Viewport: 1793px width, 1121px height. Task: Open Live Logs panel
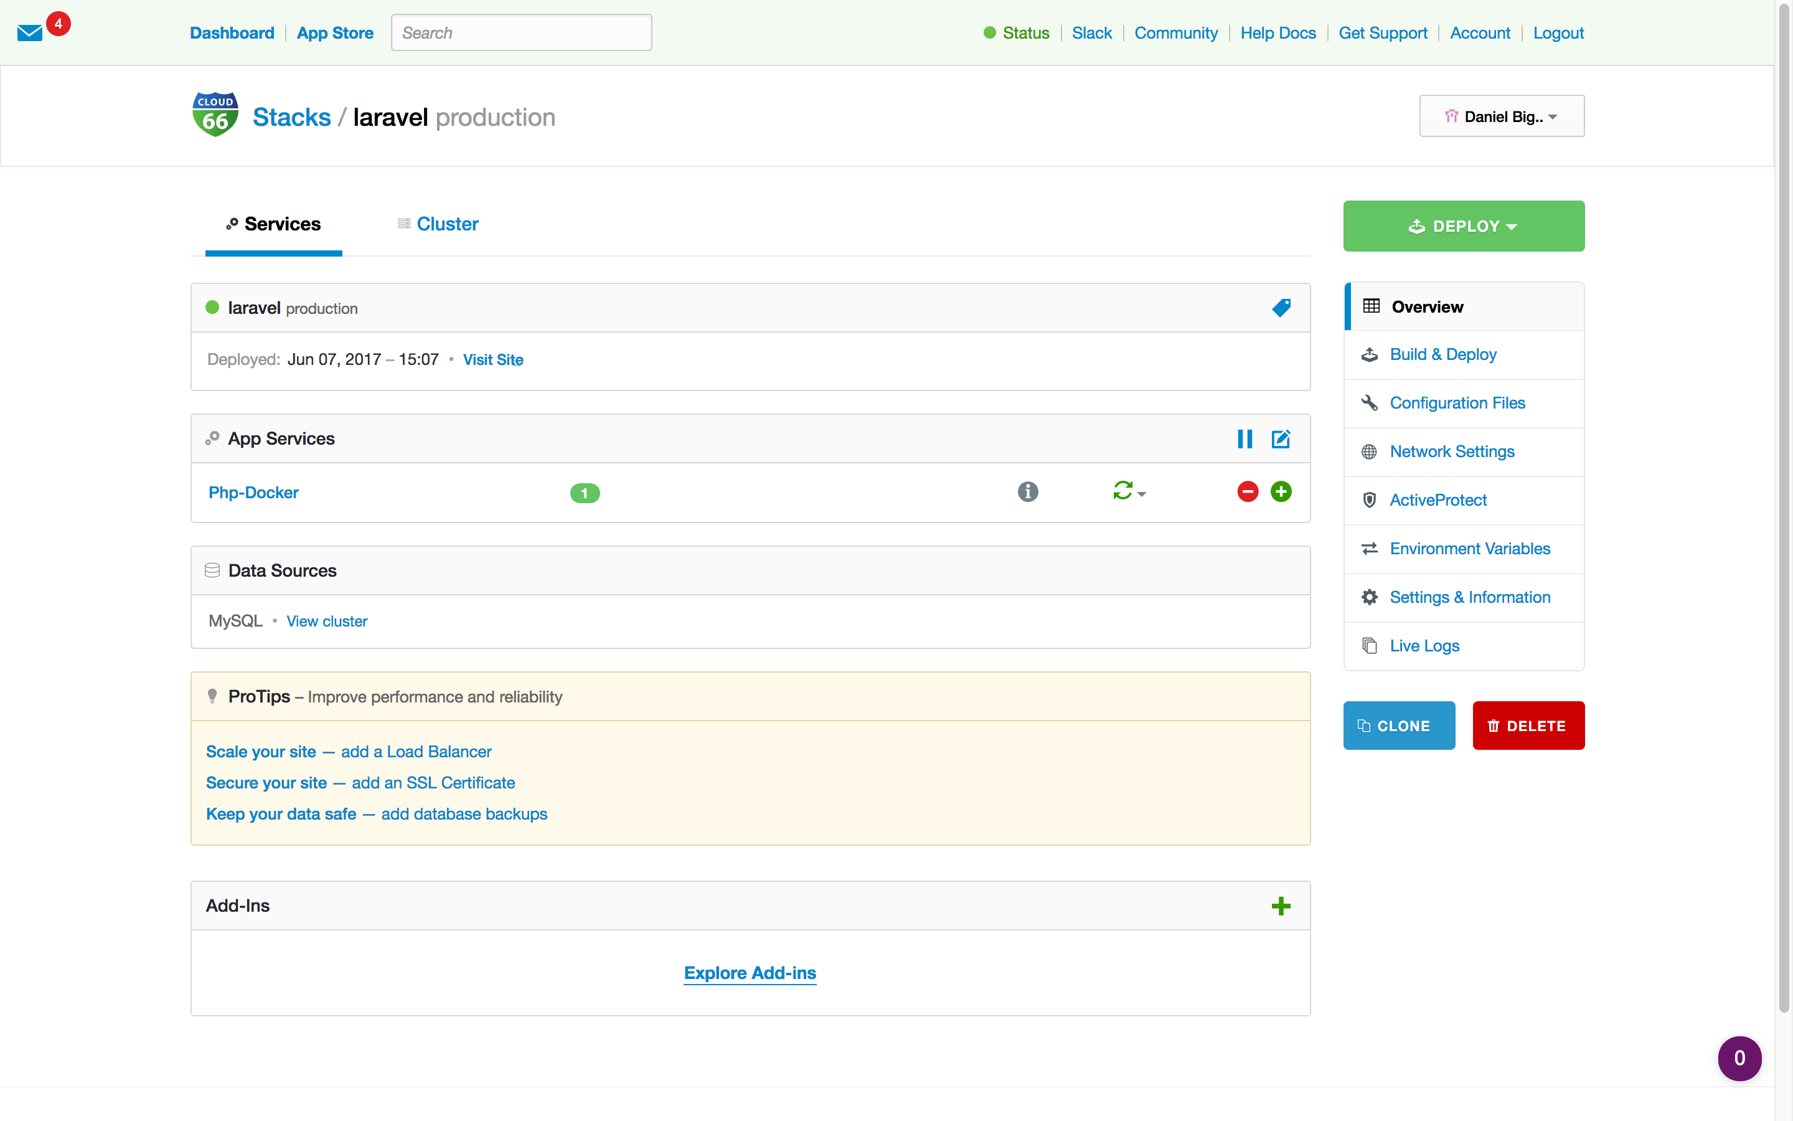1424,645
